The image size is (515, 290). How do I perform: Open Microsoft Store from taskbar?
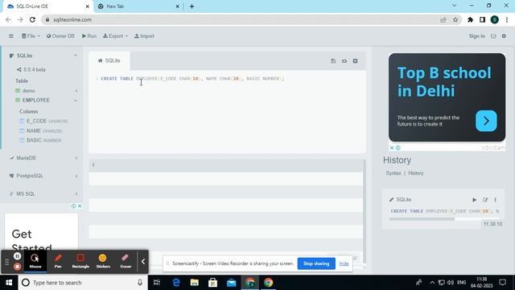coord(212,283)
